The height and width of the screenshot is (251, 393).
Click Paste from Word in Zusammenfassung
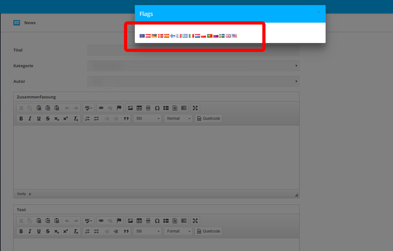coord(57,108)
